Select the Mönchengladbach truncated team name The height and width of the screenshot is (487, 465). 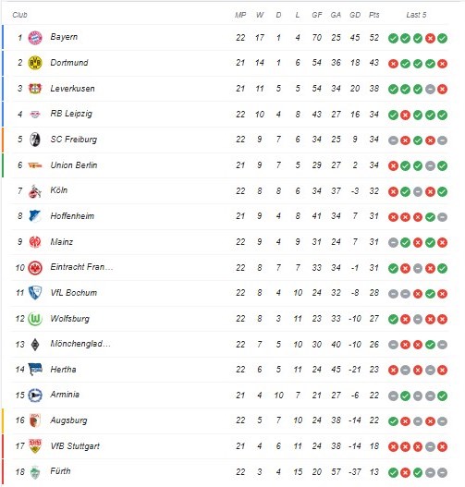click(80, 344)
